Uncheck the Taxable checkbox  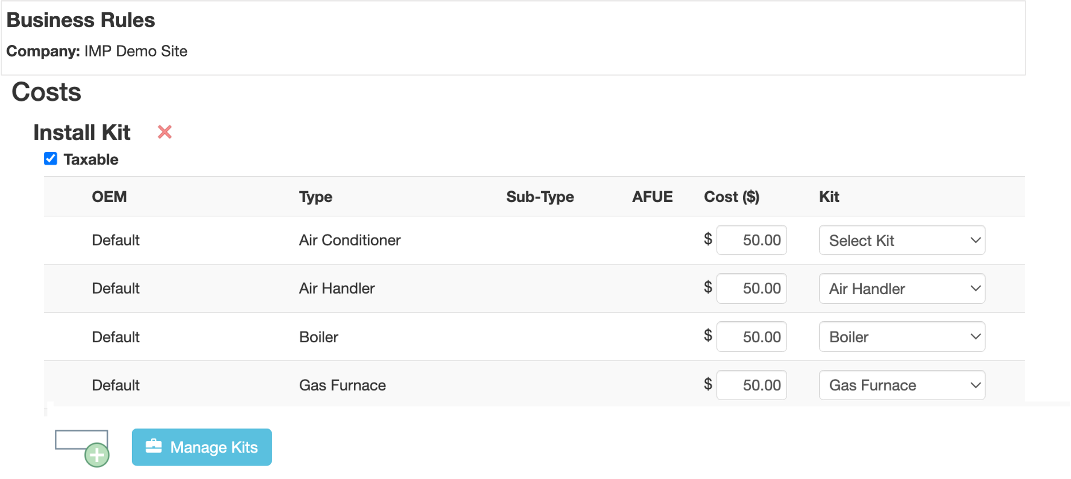51,158
